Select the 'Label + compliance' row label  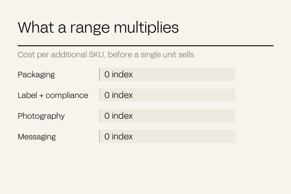(53, 95)
